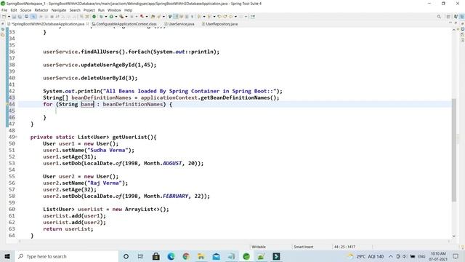
Task: Click line number 44 in the gutter
Action: 12,104
